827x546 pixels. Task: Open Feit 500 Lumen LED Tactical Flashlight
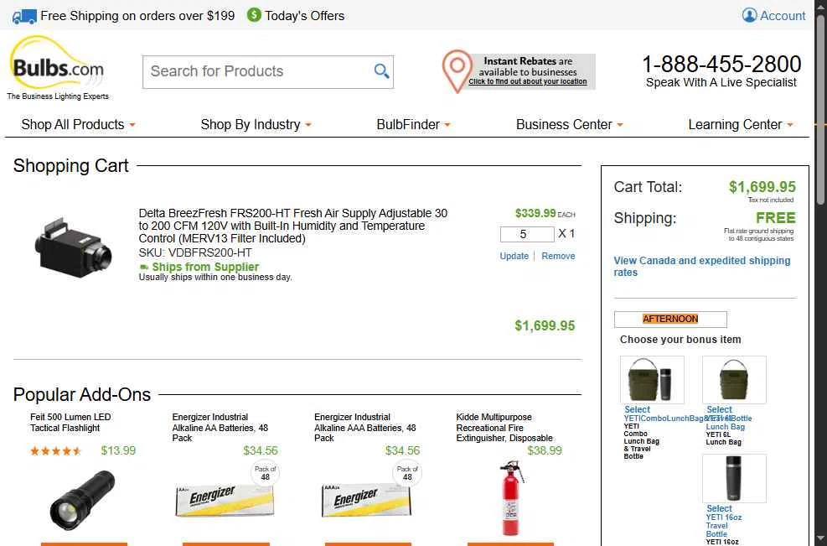pyautogui.click(x=70, y=423)
